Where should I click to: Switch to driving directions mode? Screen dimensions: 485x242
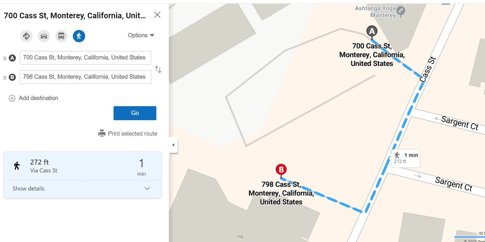pos(44,36)
